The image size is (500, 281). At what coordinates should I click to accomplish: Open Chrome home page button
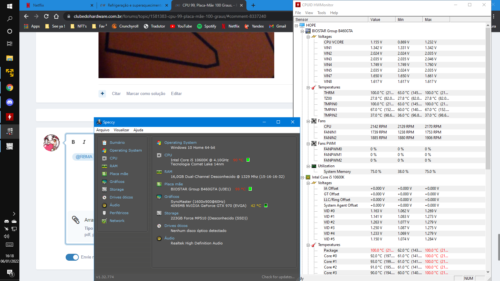[56, 16]
